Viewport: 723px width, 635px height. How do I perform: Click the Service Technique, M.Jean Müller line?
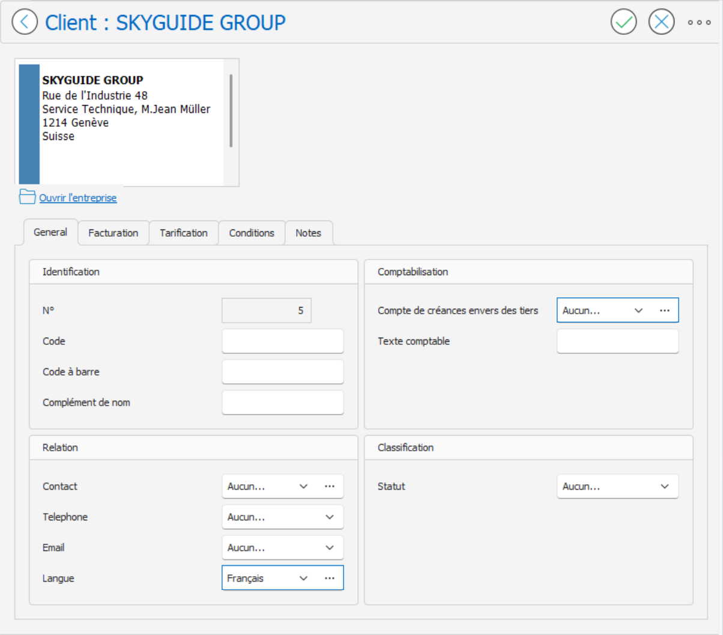coord(126,109)
